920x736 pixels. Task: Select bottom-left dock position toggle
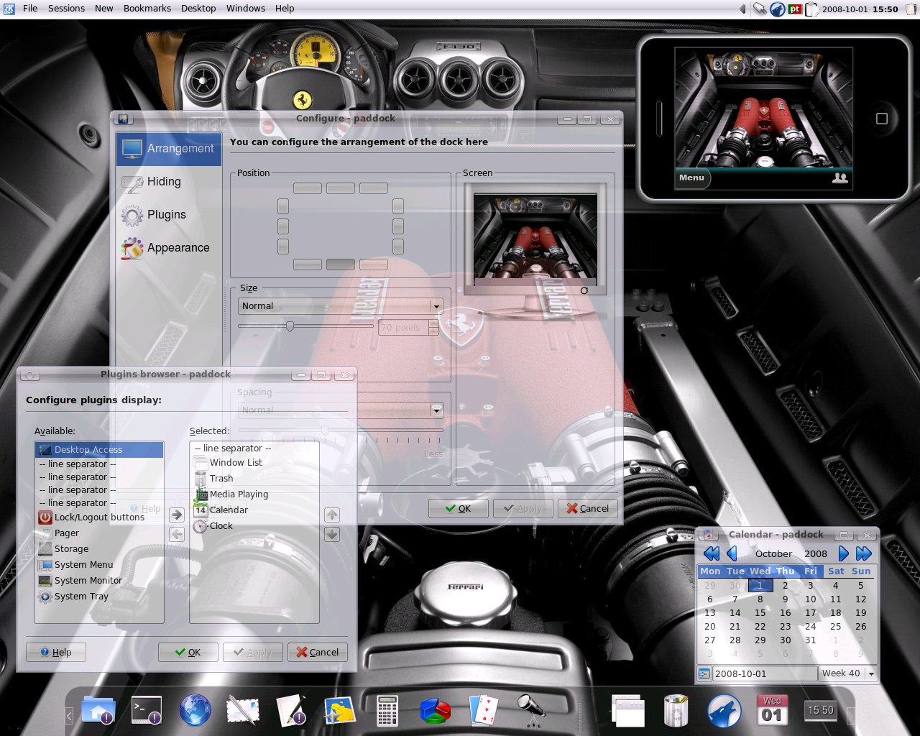[x=308, y=264]
